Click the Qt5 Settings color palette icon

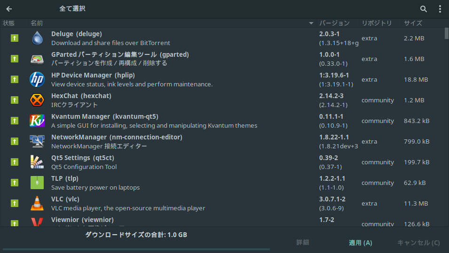(37, 162)
